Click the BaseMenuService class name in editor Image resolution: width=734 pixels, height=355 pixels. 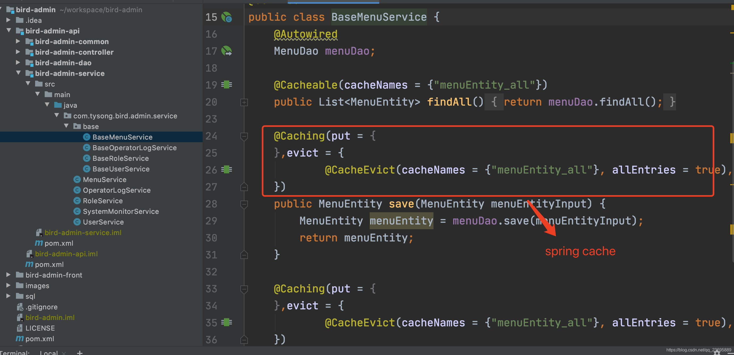click(x=379, y=17)
